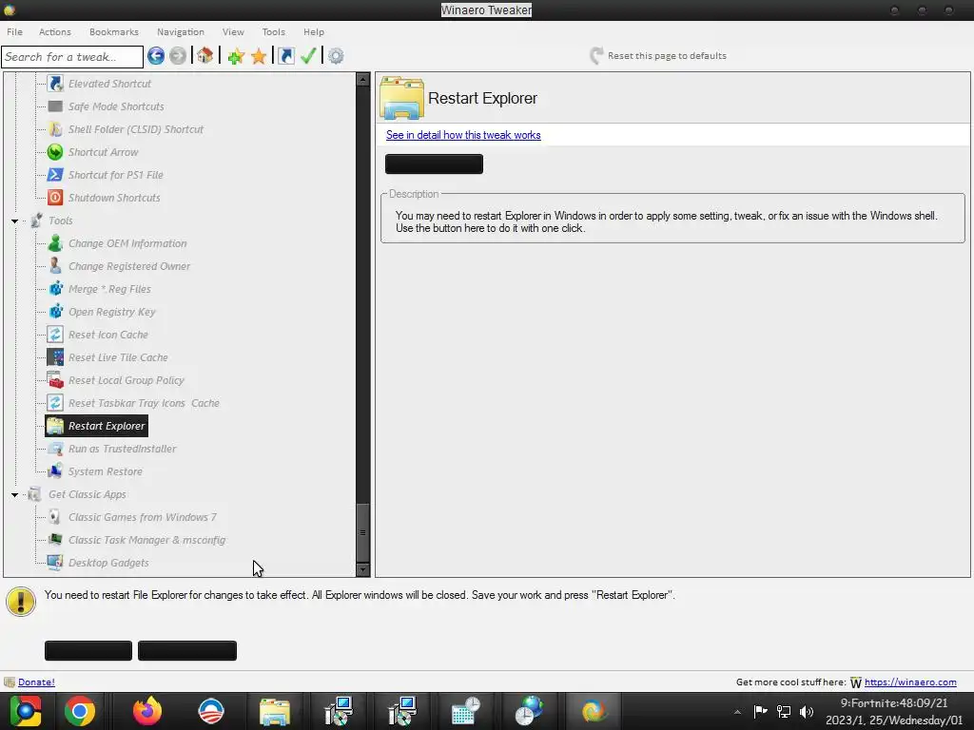Viewport: 974px width, 730px height.
Task: Click the Elevated Shortcut icon in tree
Action: [x=55, y=84]
